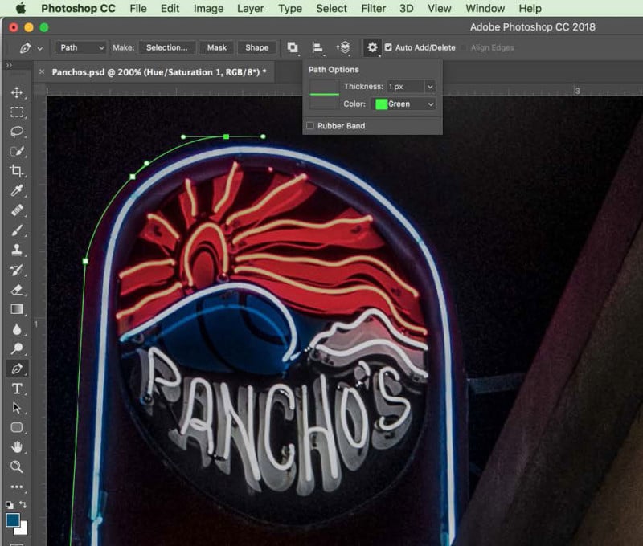Image resolution: width=643 pixels, height=546 pixels.
Task: Open the Photoshop CC application menu
Action: pyautogui.click(x=78, y=9)
